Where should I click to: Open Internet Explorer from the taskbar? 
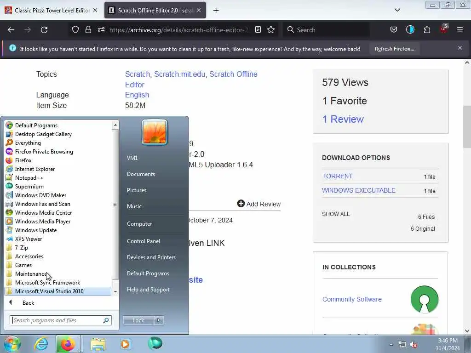(x=41, y=344)
